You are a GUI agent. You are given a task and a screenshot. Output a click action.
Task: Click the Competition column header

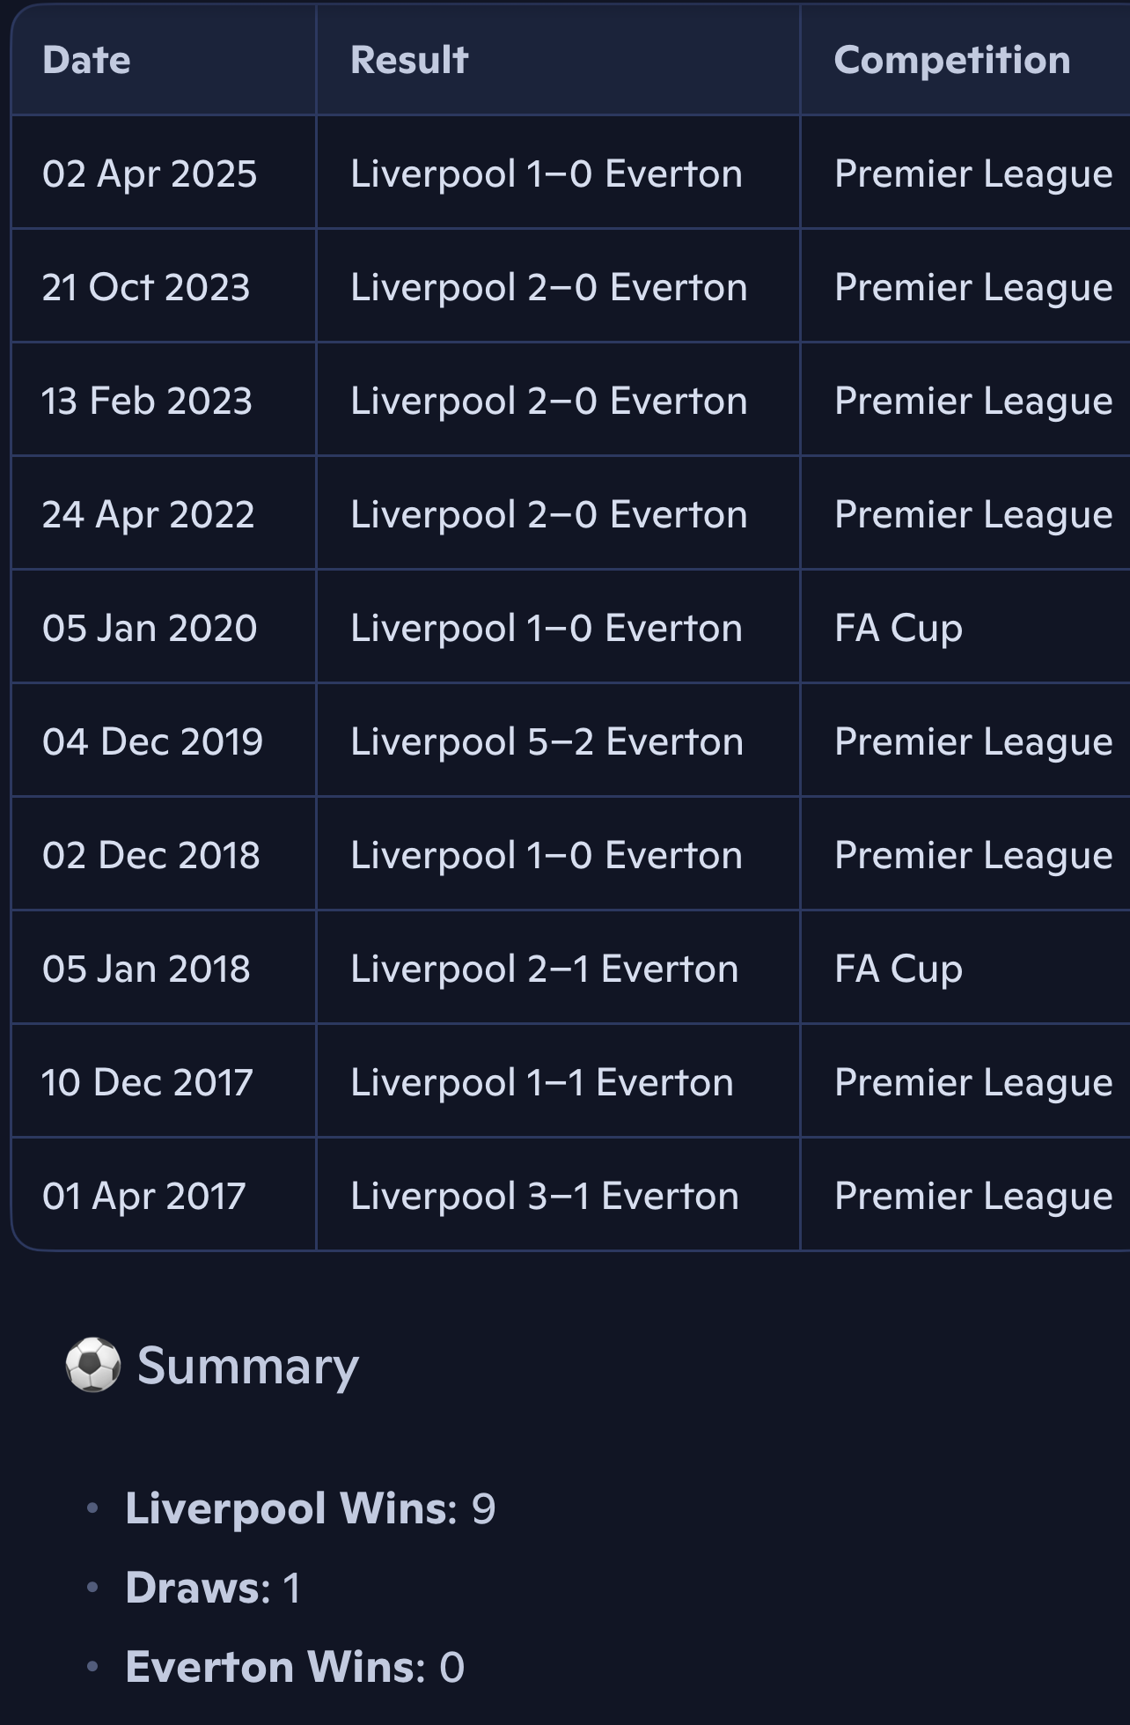(951, 60)
